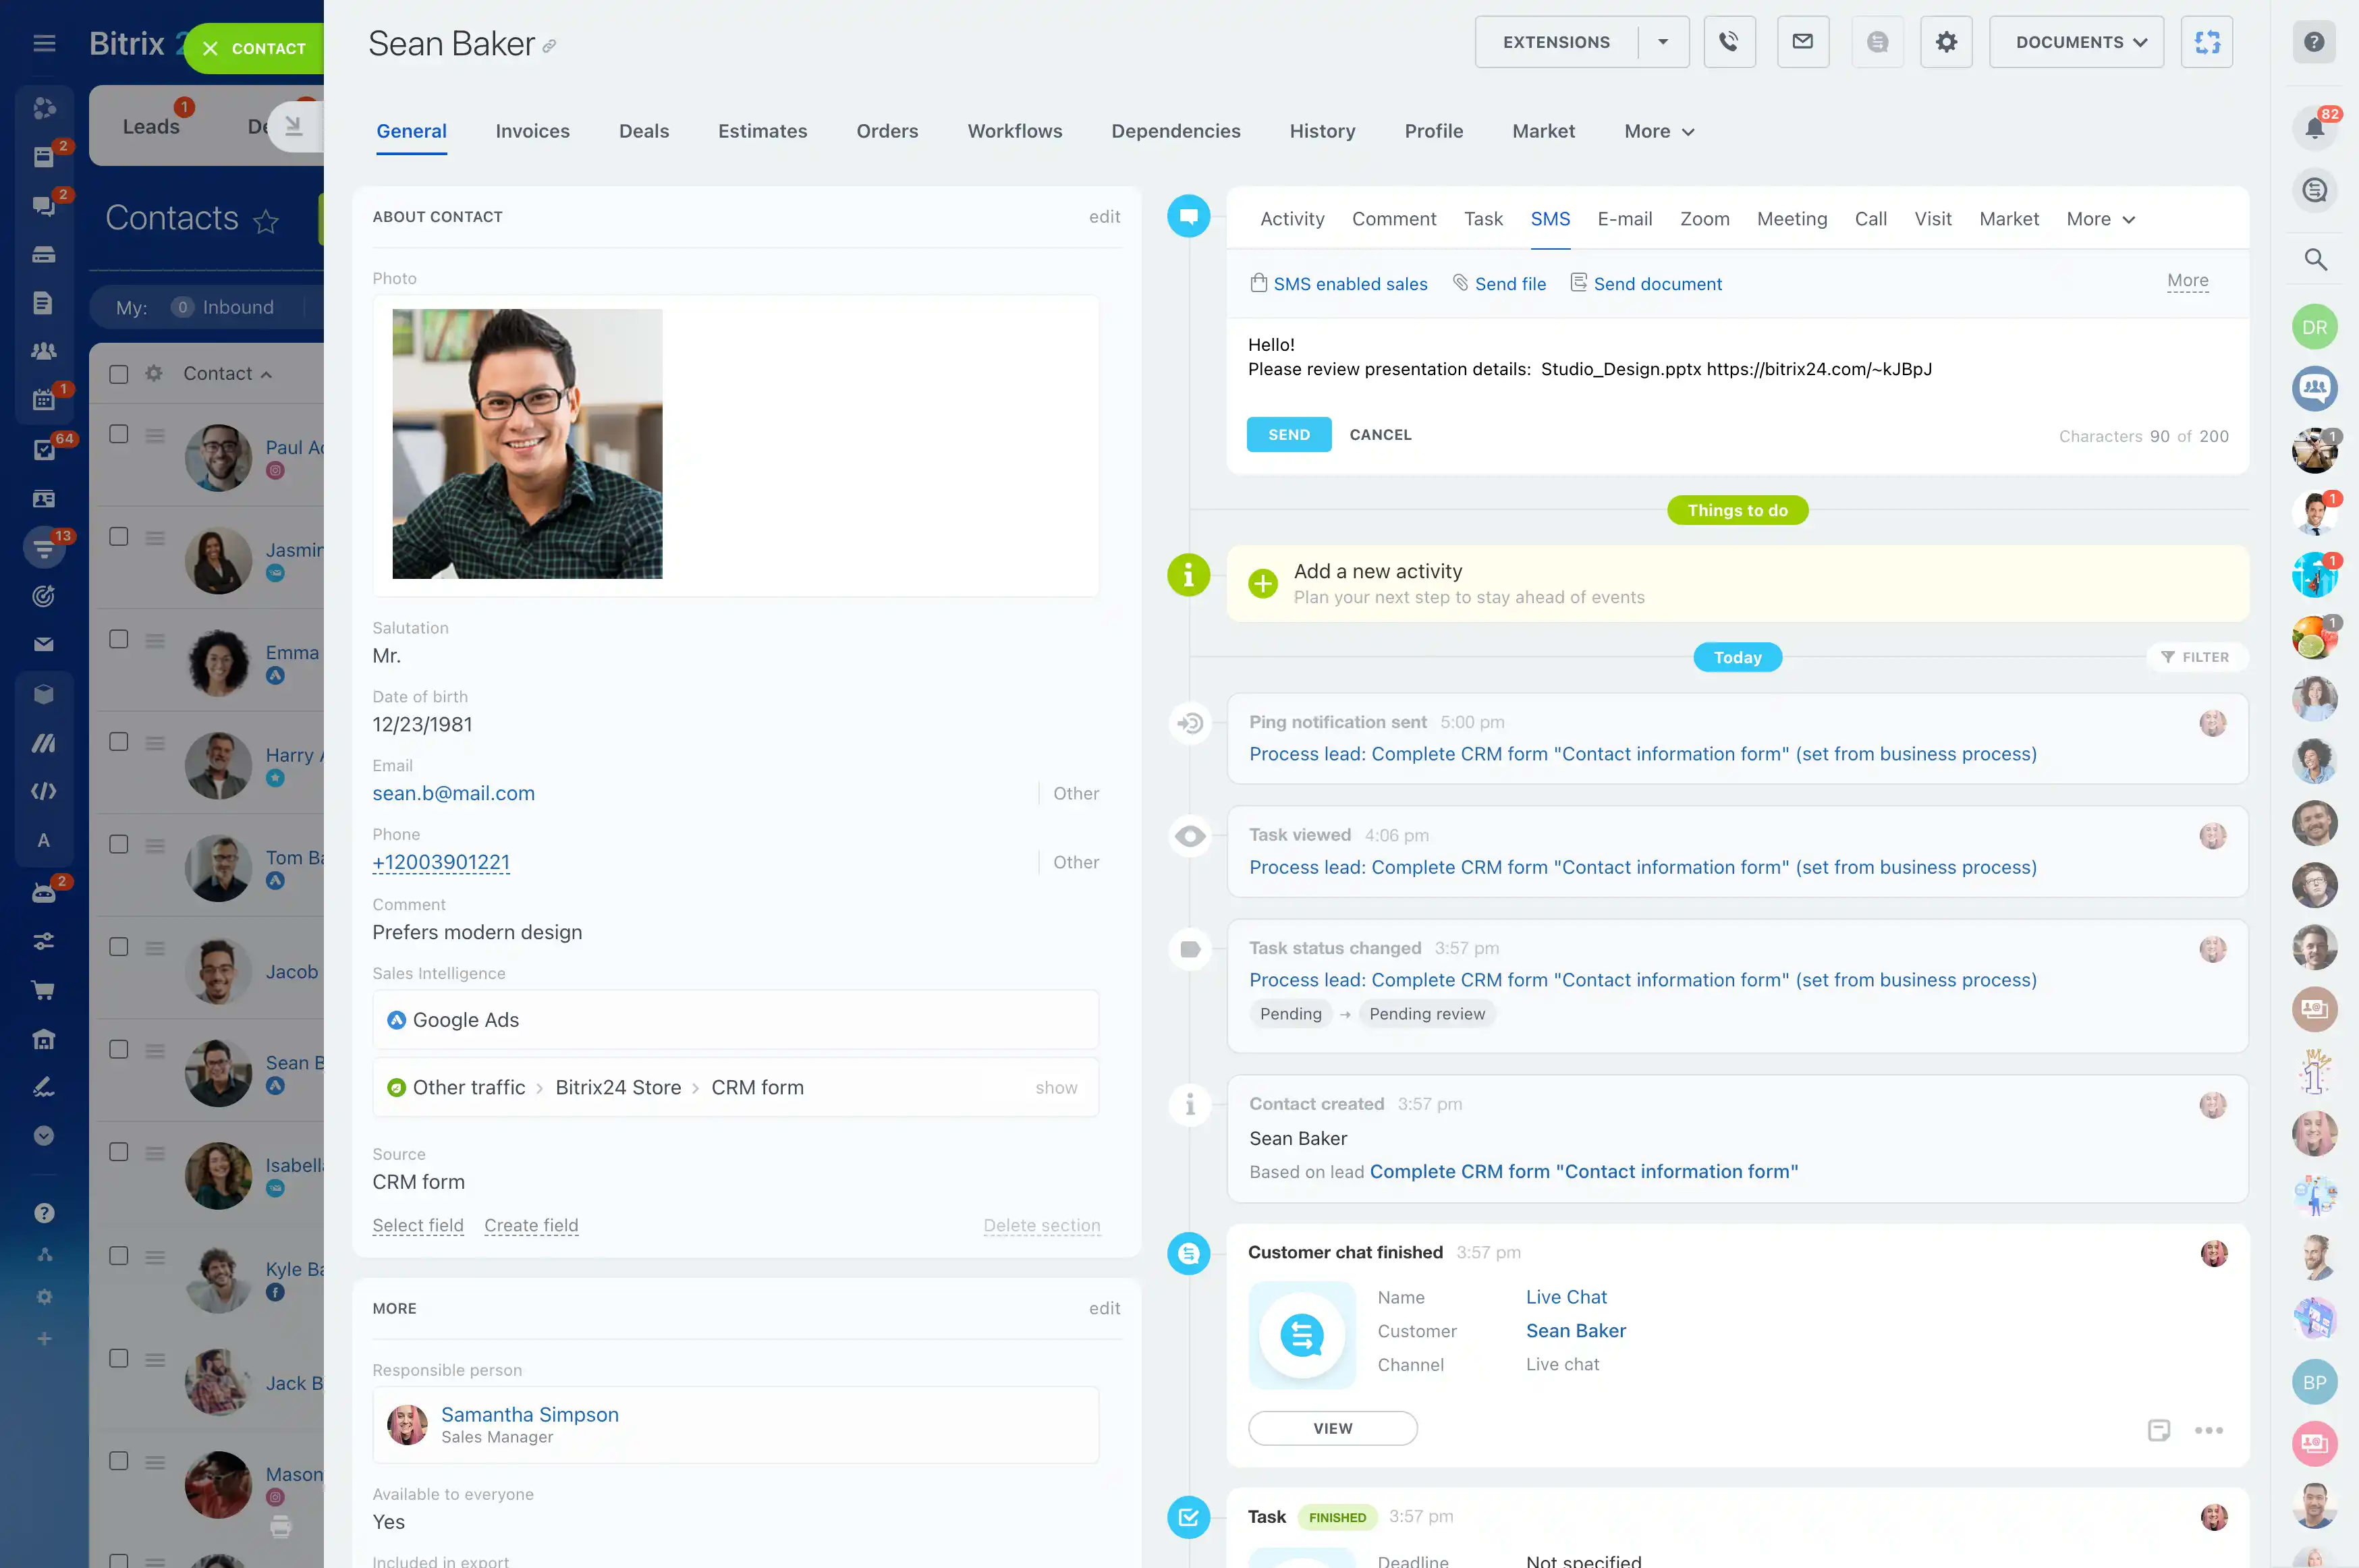Open the notifications bell icon
The height and width of the screenshot is (1568, 2359).
click(2314, 128)
